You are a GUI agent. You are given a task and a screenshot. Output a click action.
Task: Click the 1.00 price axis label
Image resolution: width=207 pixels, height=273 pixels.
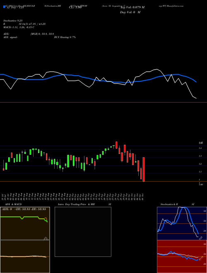[x=201, y=184]
